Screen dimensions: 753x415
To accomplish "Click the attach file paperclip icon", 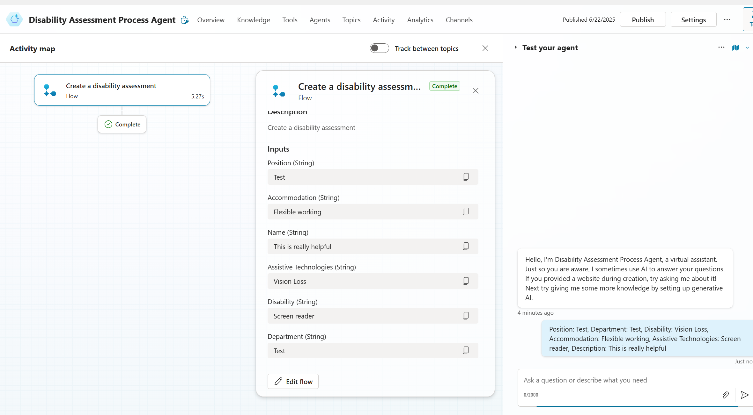I will (725, 395).
